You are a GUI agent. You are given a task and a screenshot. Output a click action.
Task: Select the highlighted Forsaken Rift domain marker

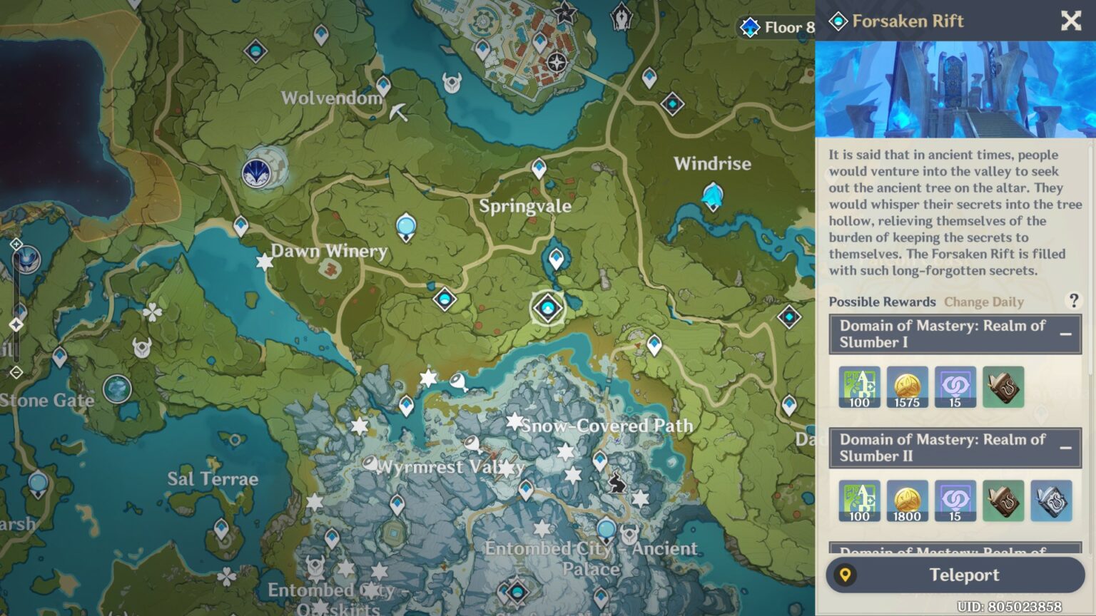pyautogui.click(x=548, y=308)
